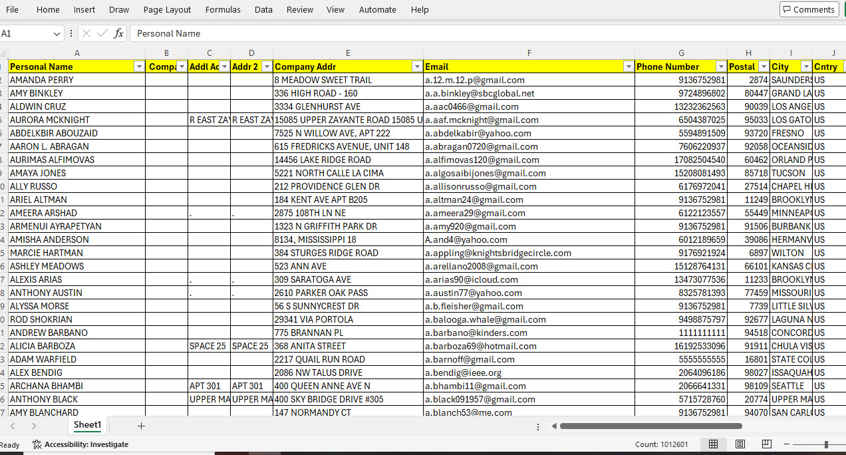Select cell ALICIA BARBOZA
This screenshot has height=455, width=846.
[77, 346]
